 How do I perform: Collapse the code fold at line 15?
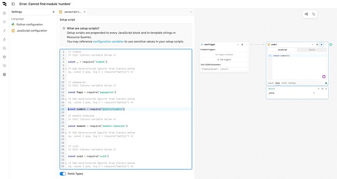pyautogui.click(x=66, y=99)
